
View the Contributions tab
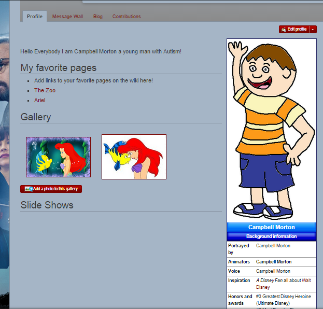pyautogui.click(x=127, y=17)
